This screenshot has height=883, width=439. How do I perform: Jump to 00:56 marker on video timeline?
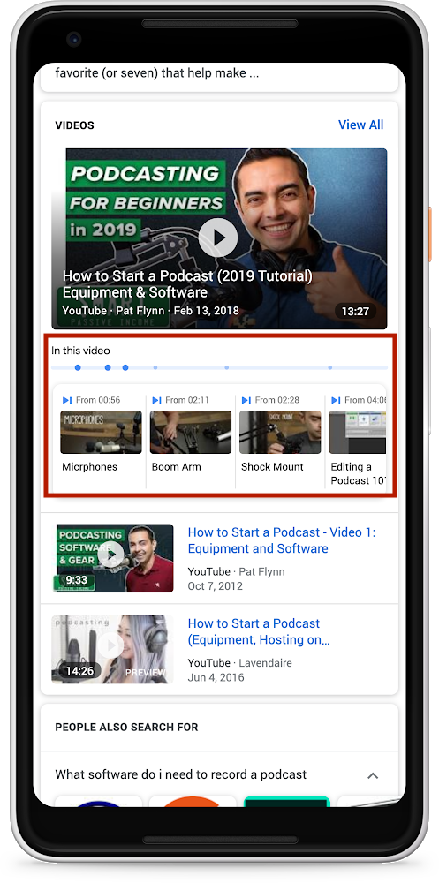[x=78, y=367]
